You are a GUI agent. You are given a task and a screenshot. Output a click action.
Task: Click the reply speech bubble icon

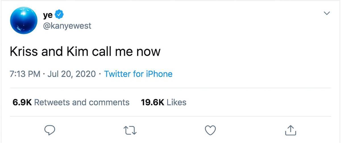(x=50, y=130)
